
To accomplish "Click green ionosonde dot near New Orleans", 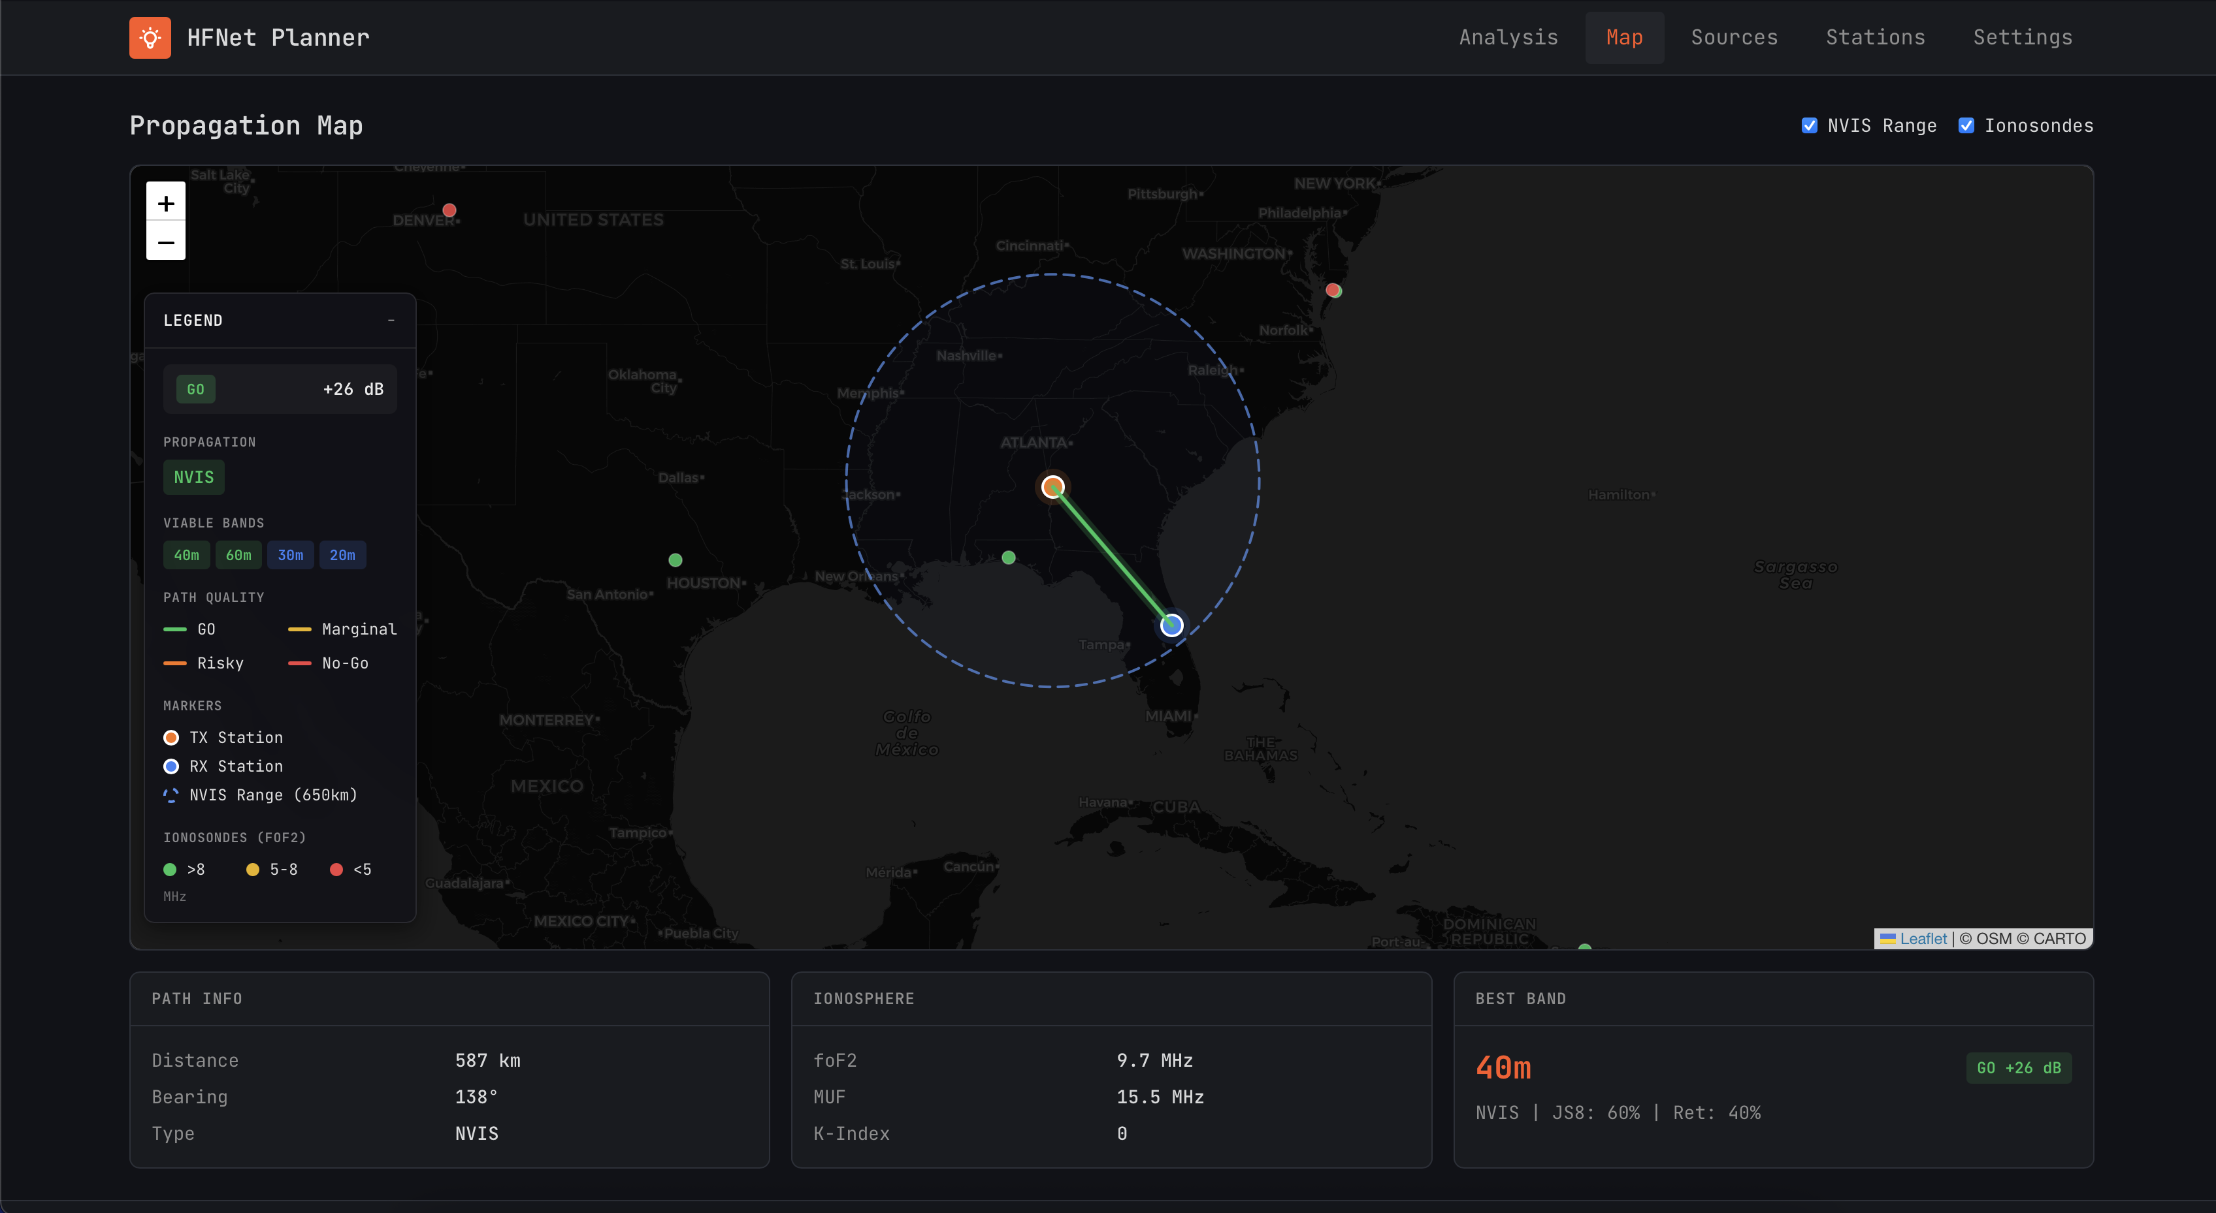I will (x=1008, y=557).
